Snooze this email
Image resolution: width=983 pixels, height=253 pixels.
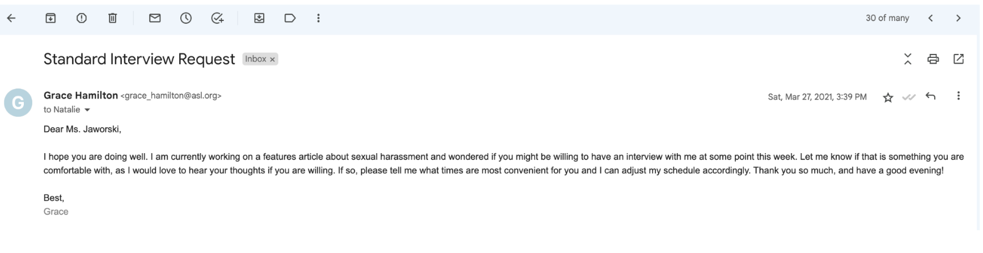point(186,18)
